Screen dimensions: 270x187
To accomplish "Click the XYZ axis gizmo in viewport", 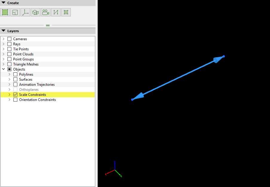I will pyautogui.click(x=114, y=170).
